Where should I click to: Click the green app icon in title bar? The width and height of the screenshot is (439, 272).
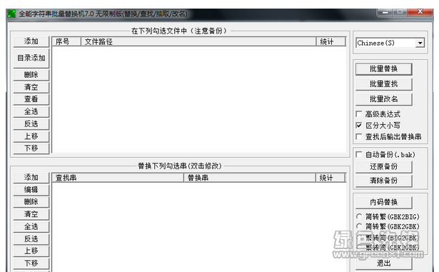[x=11, y=14]
